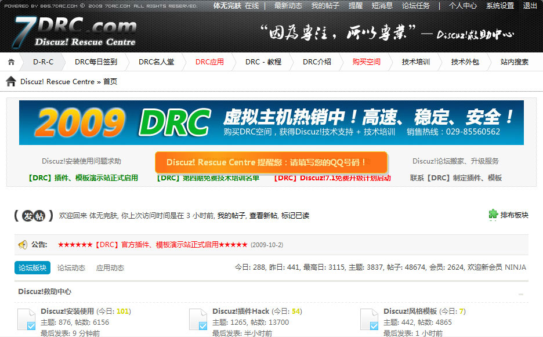Click 我的帖子 in the welcome line
The width and height of the screenshot is (543, 337).
tap(231, 216)
